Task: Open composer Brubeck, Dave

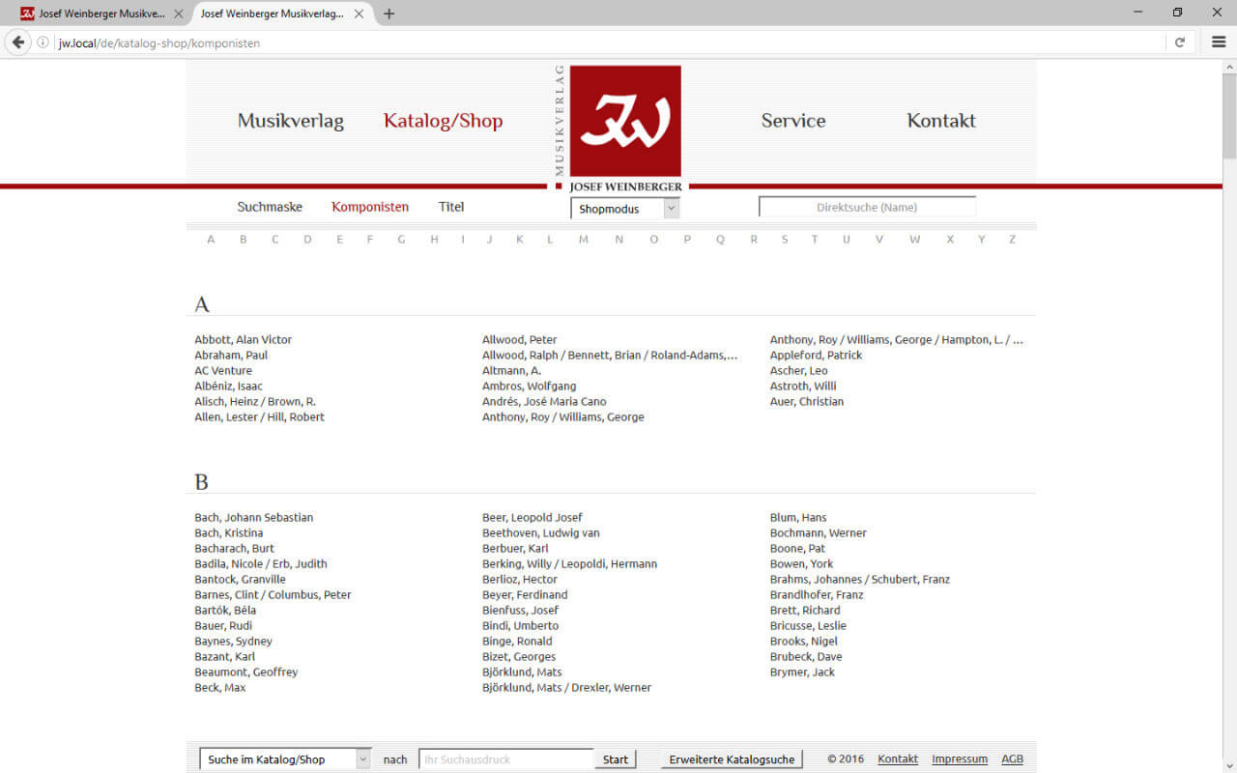Action: pos(806,656)
